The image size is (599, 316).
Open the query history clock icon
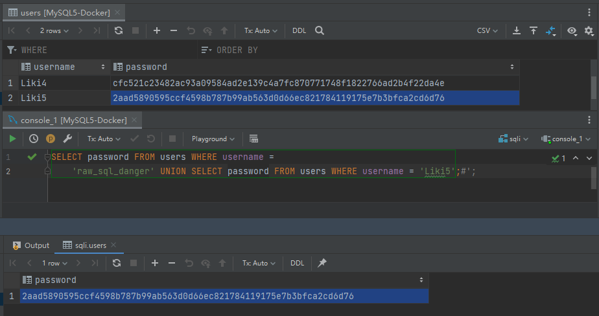34,139
